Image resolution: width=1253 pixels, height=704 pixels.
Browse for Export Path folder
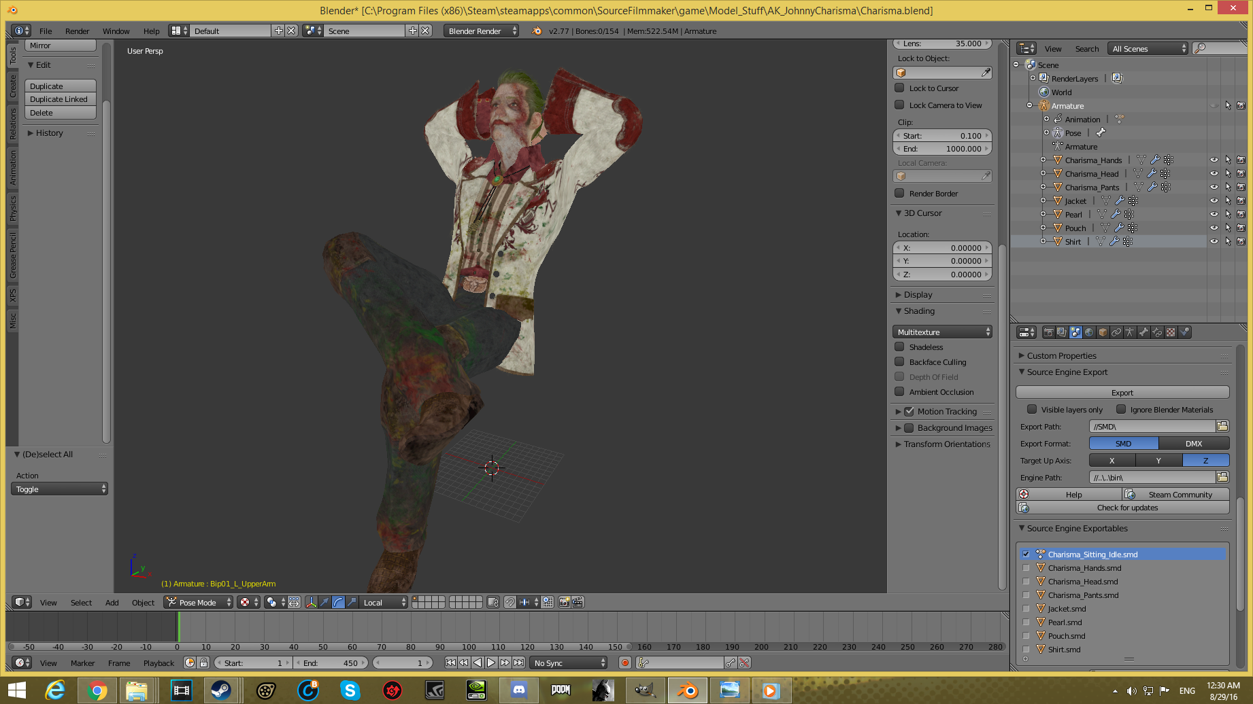1222,427
